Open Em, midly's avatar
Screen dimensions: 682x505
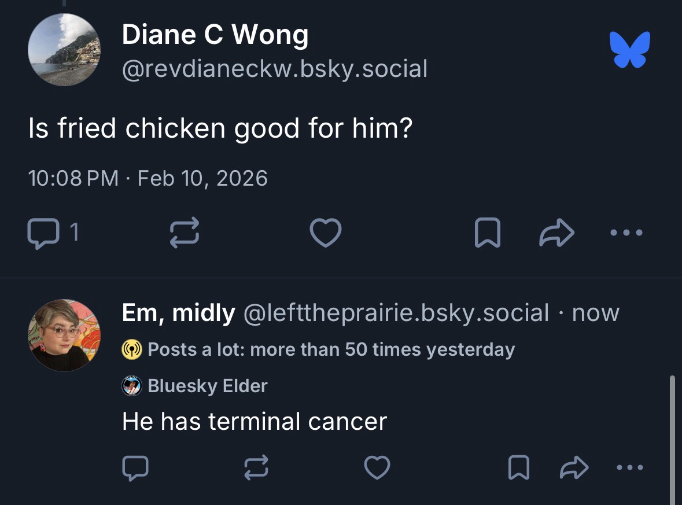[x=64, y=335]
